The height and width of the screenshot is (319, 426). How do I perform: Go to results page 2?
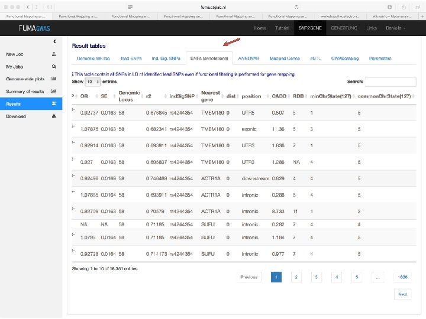pos(296,277)
